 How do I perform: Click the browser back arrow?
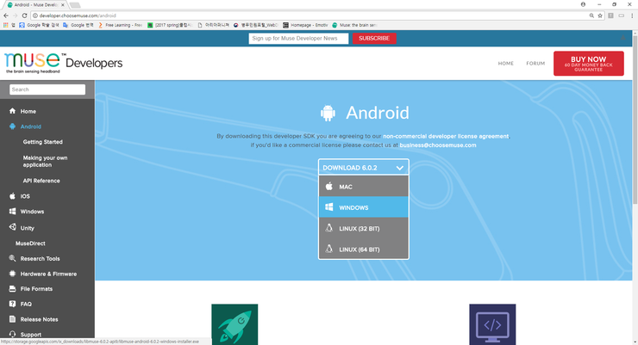(x=6, y=15)
